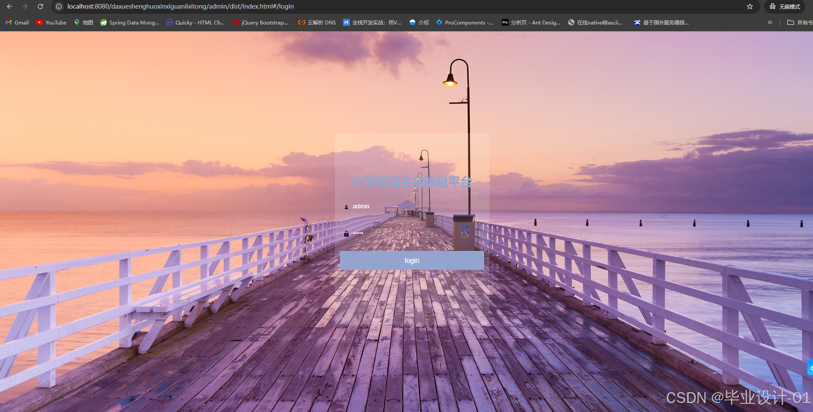813x412 pixels.
Task: Open the jQuery Bootstrap... bookmark
Action: click(x=260, y=22)
